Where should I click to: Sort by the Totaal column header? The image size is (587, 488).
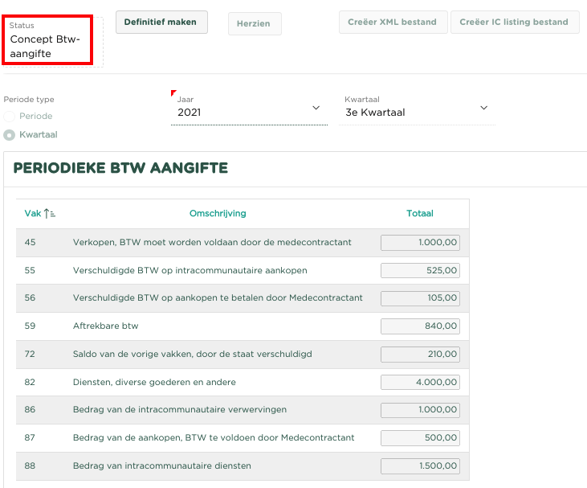tap(419, 214)
